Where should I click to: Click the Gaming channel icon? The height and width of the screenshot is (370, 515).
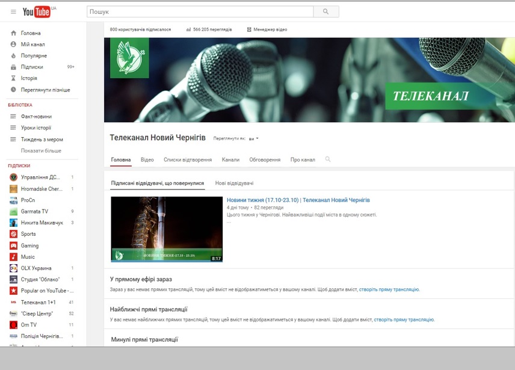pos(13,245)
